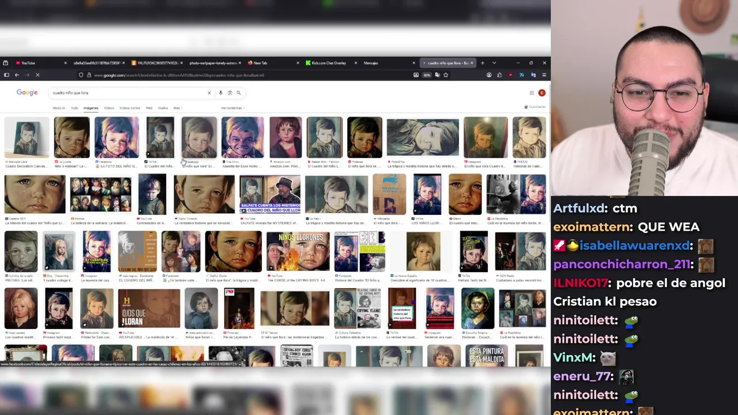
Task: Click chat username VinxM
Action: coord(572,357)
